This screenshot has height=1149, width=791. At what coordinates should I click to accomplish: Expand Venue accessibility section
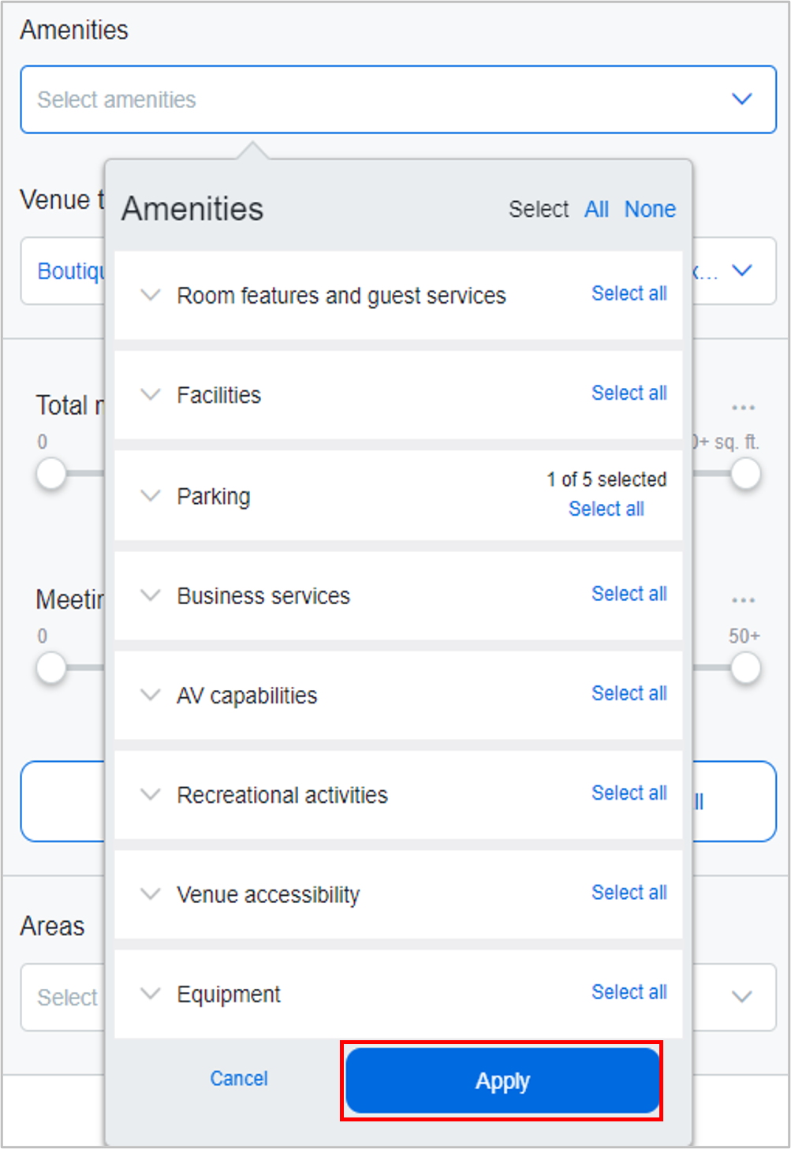[x=151, y=894]
